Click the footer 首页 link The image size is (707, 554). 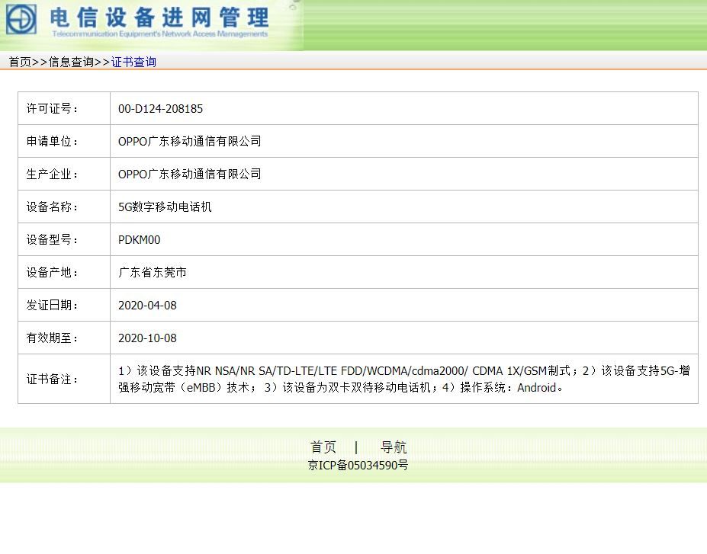(x=323, y=447)
